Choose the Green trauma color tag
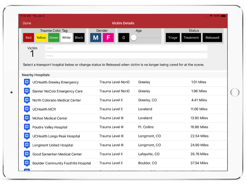This screenshot has width=246, height=185. 54,38
